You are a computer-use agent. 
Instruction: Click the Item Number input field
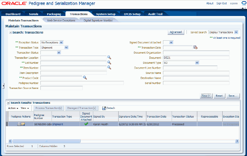[x=73, y=68]
